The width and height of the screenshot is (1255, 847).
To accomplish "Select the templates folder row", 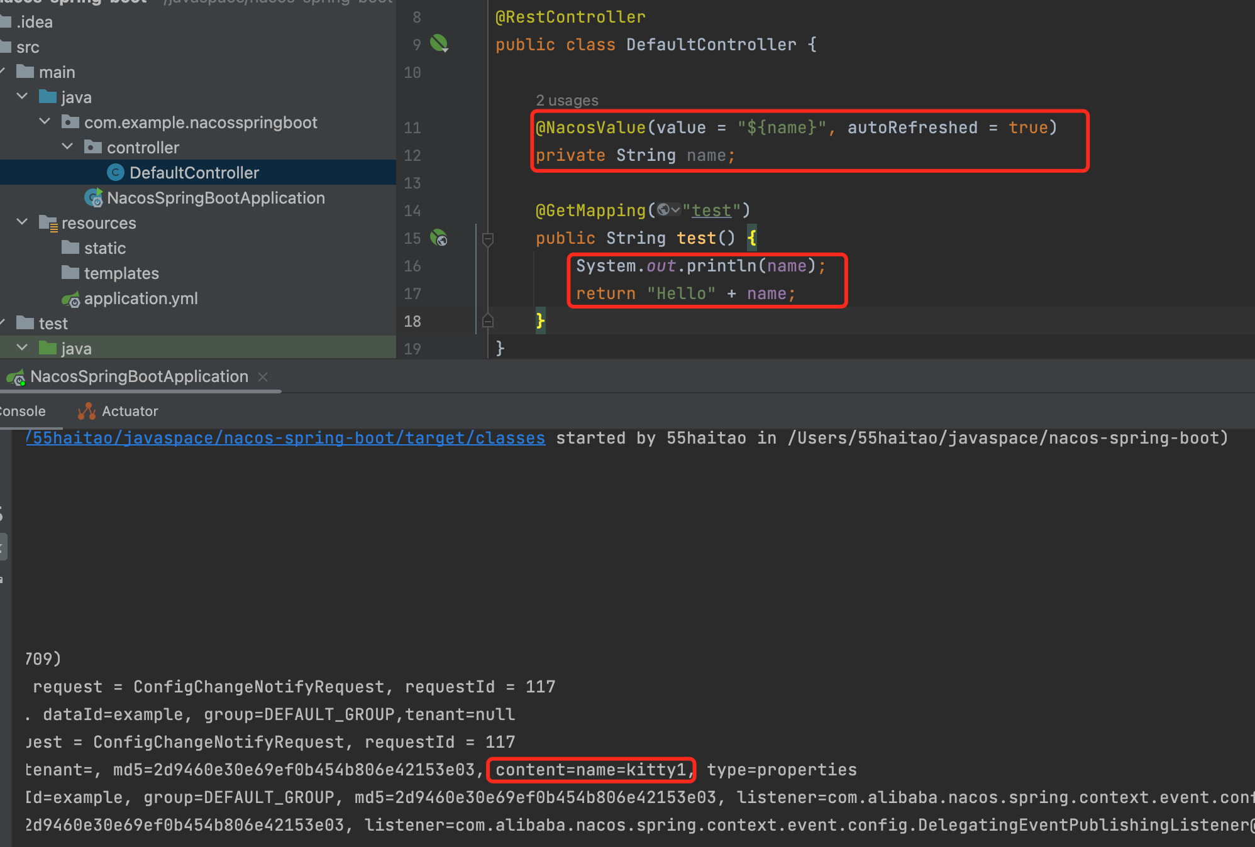I will pyautogui.click(x=198, y=273).
